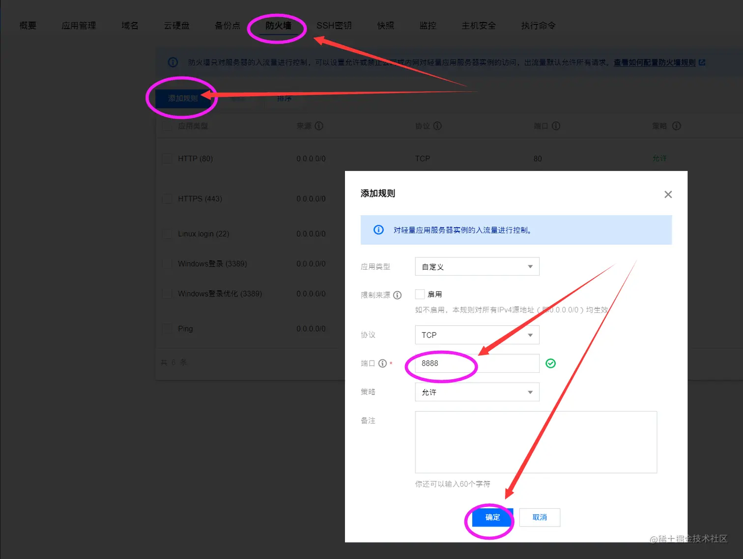This screenshot has height=559, width=743.
Task: Switch to the 概要 tab
Action: [28, 26]
